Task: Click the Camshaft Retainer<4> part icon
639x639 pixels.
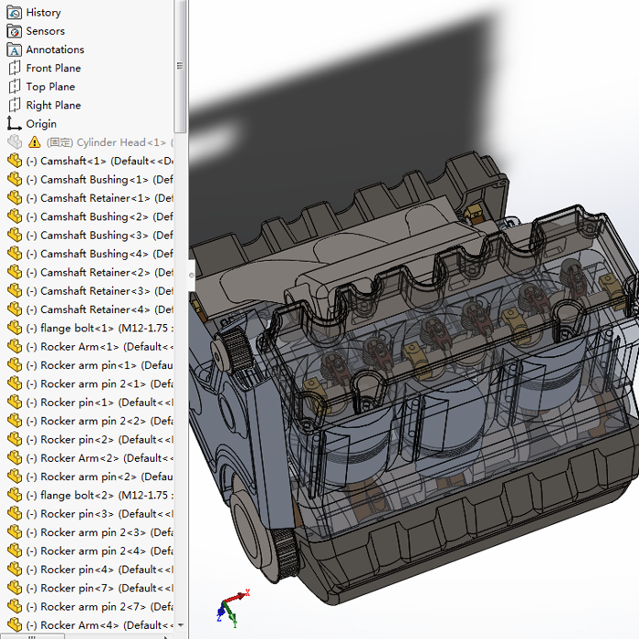Action: pyautogui.click(x=15, y=309)
